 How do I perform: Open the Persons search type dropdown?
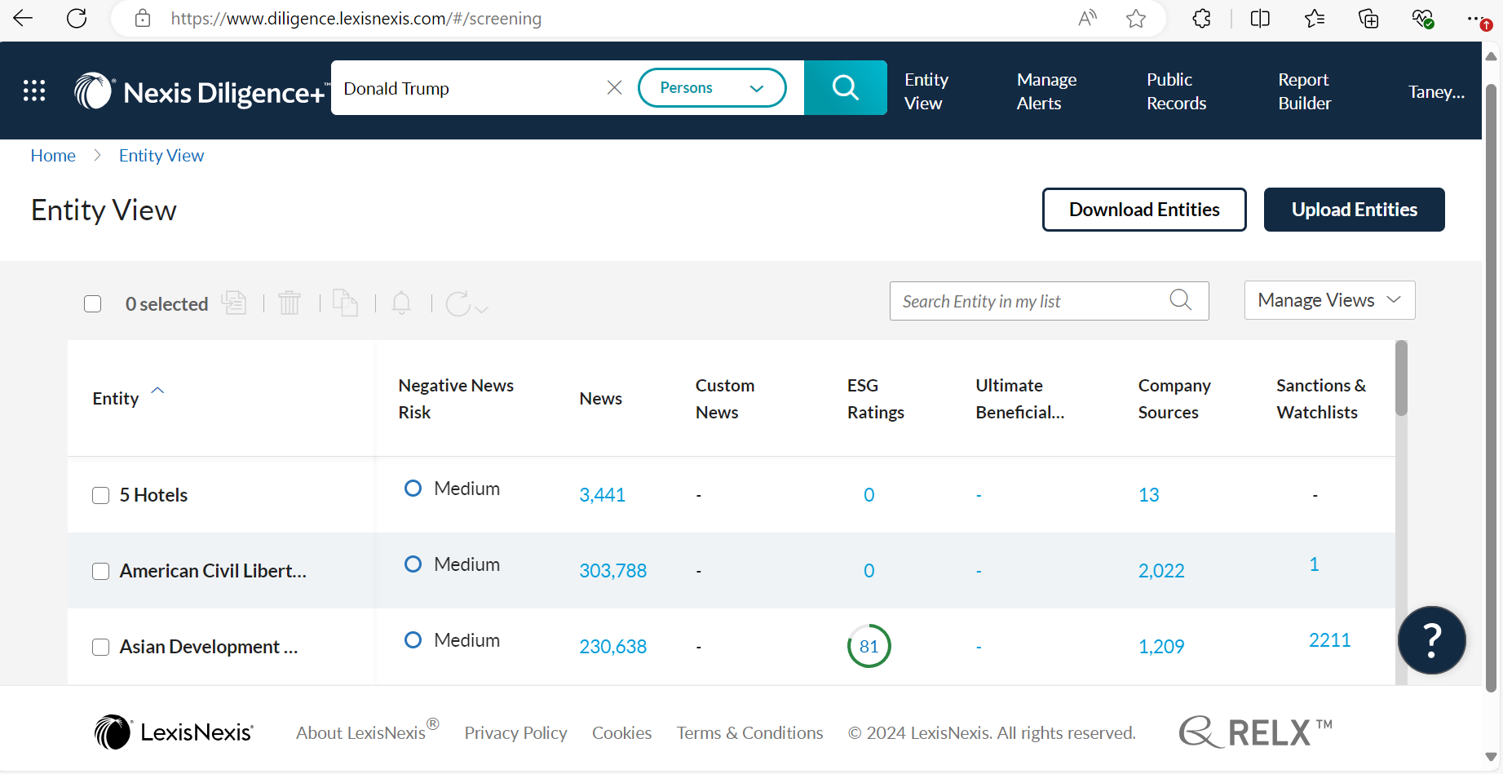[x=712, y=87]
